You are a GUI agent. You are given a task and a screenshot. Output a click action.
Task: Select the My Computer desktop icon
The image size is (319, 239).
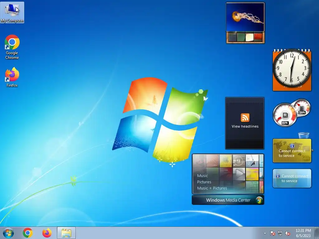12,12
